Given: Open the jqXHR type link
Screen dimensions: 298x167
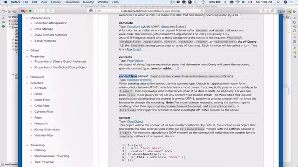Looking at the screenshot, I should coord(145,27).
